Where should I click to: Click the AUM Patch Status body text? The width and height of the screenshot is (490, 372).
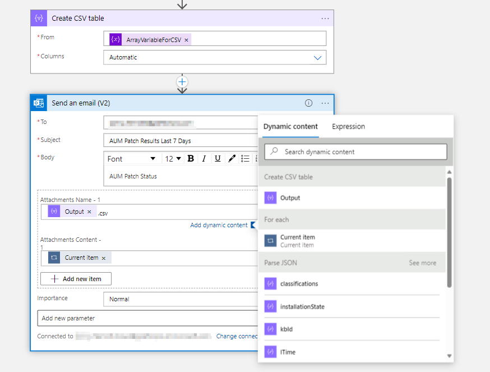(133, 176)
